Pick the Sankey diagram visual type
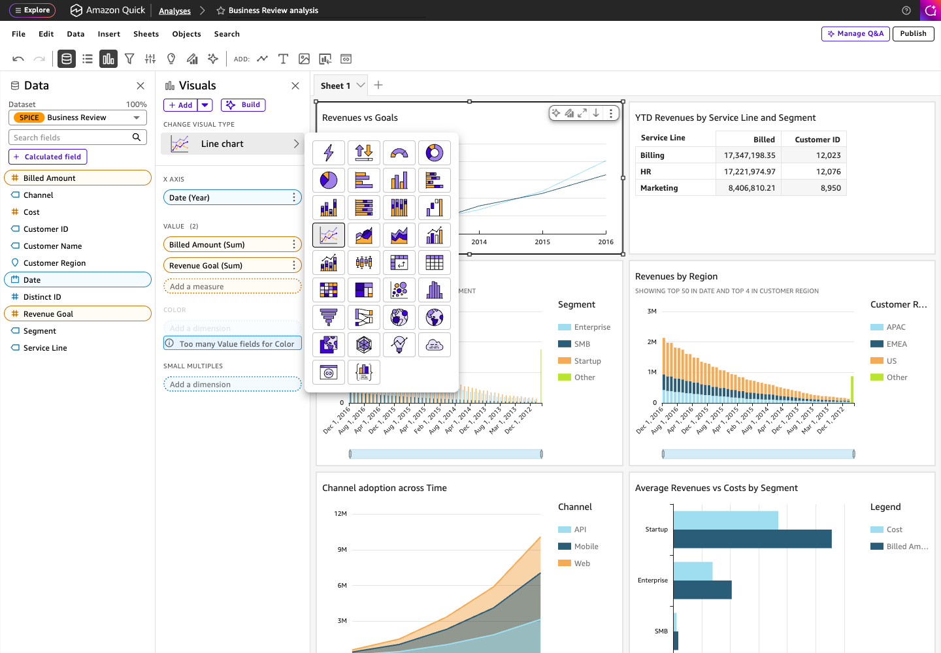The image size is (941, 653). [364, 317]
